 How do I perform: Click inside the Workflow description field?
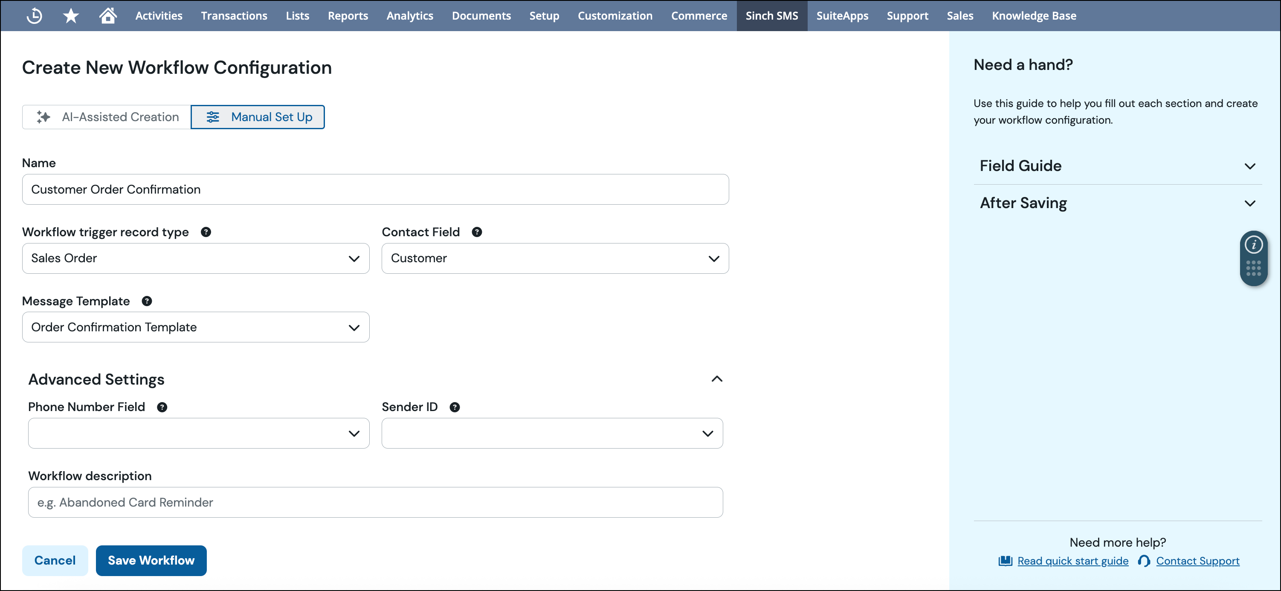(x=375, y=502)
